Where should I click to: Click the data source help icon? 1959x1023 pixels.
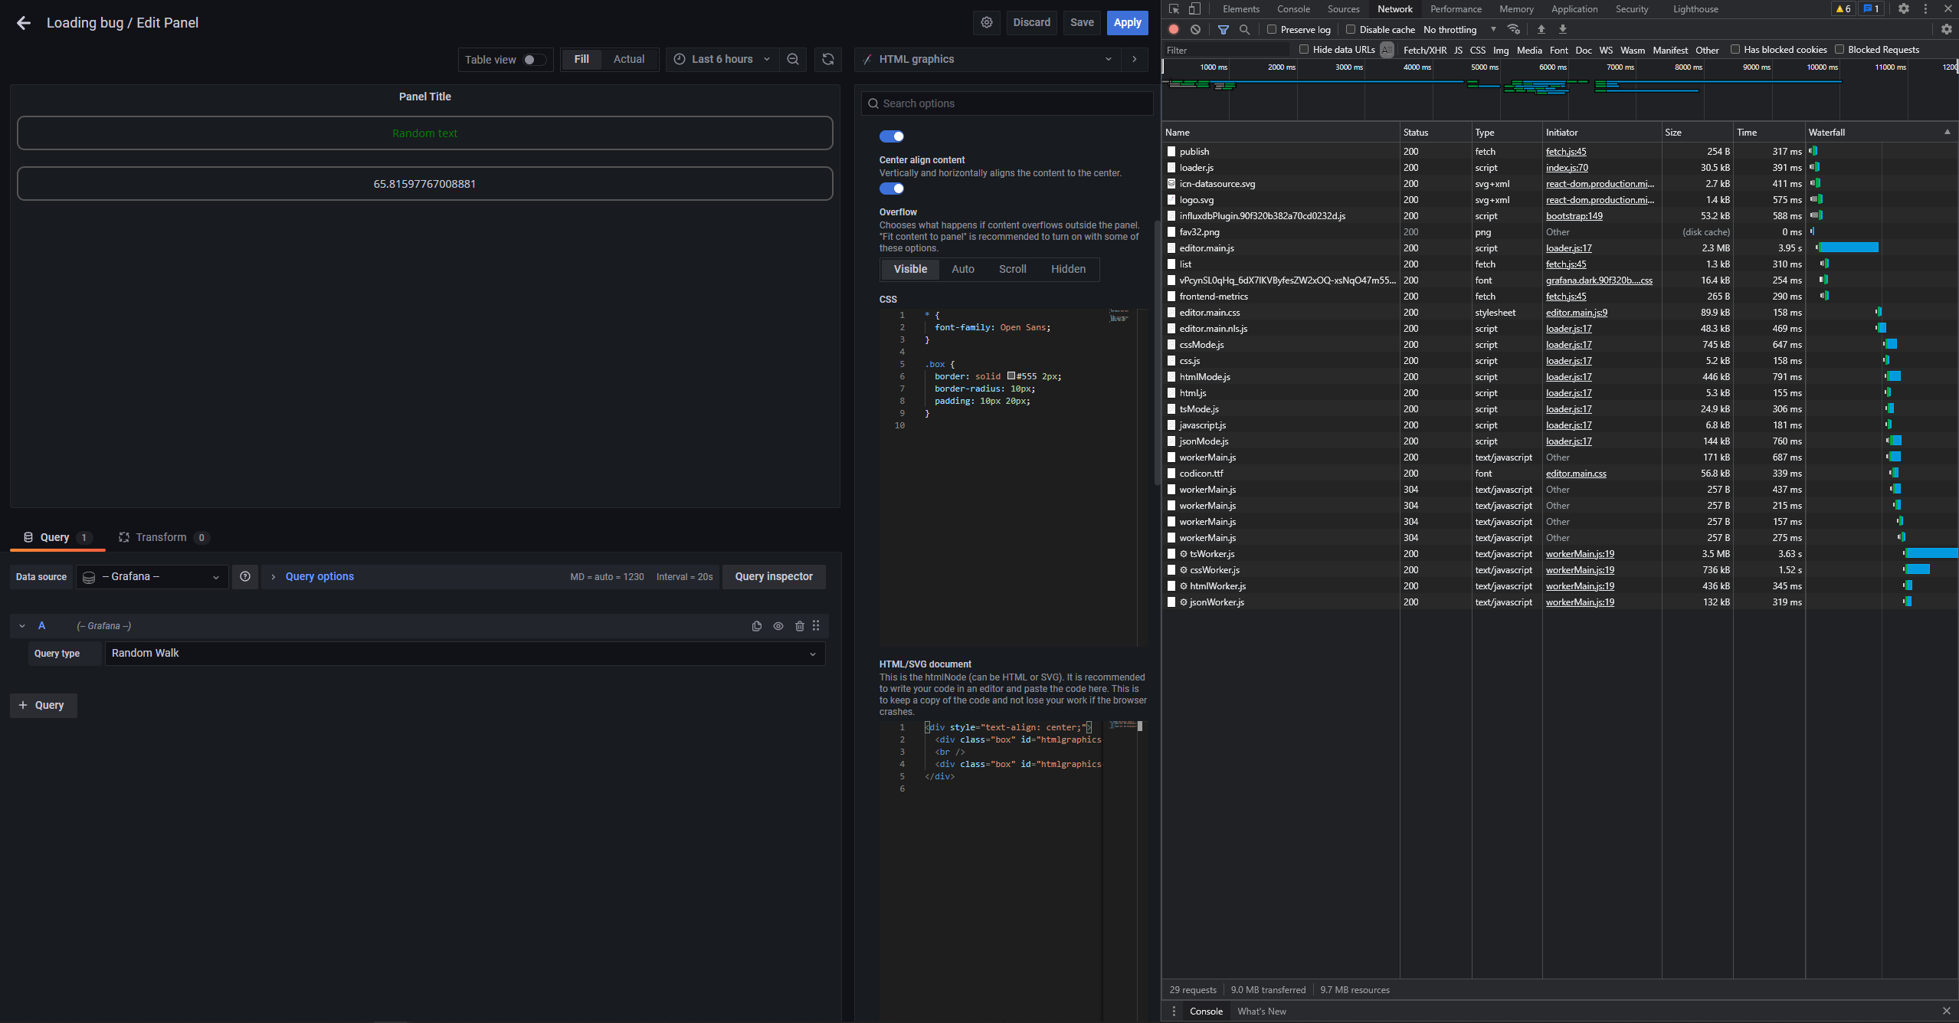(245, 577)
